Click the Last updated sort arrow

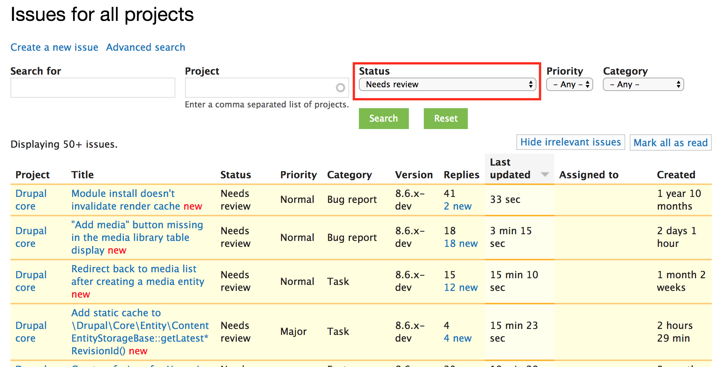pyautogui.click(x=545, y=175)
